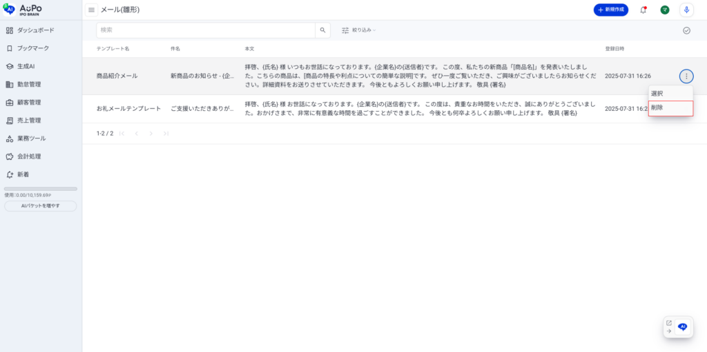Viewport: 707px width, 352px height.
Task: Expand the 絞り込み filter dropdown
Action: (359, 30)
